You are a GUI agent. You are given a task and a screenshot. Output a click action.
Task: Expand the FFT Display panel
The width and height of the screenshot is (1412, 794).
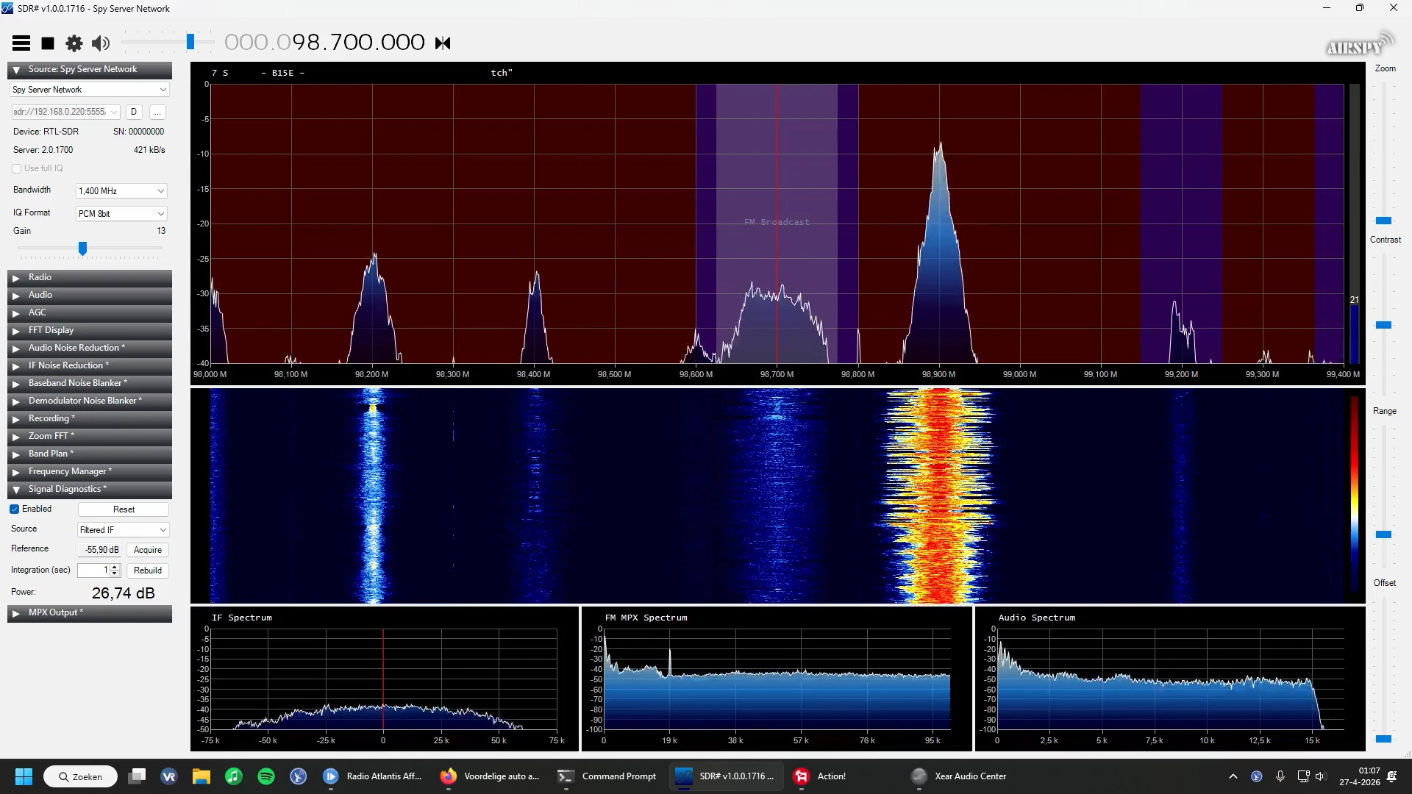(90, 330)
